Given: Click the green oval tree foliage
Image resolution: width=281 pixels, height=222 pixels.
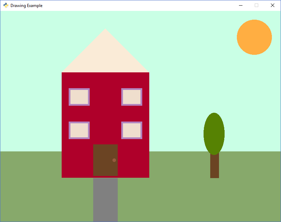Looking at the screenshot, I should [x=214, y=133].
